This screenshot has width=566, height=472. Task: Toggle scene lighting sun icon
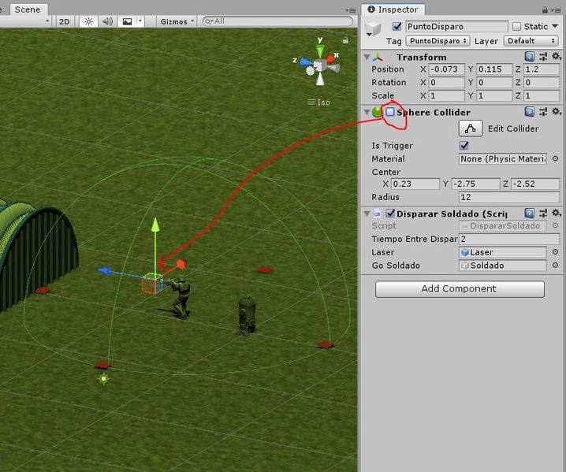point(88,21)
